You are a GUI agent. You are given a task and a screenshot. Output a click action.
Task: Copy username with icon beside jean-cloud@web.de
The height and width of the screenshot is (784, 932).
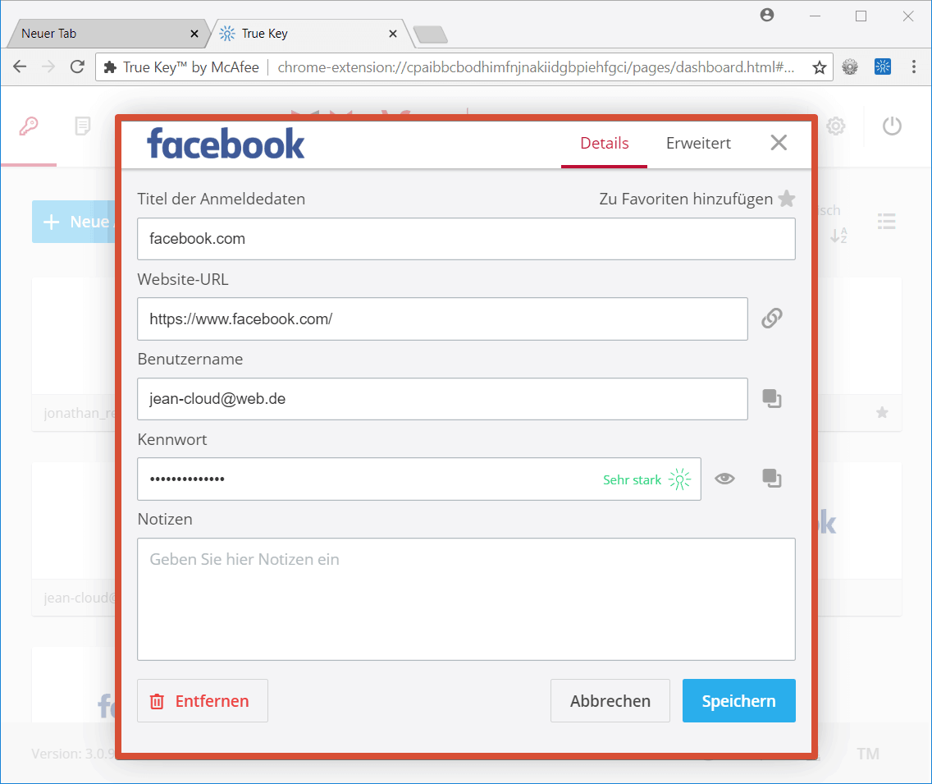771,398
